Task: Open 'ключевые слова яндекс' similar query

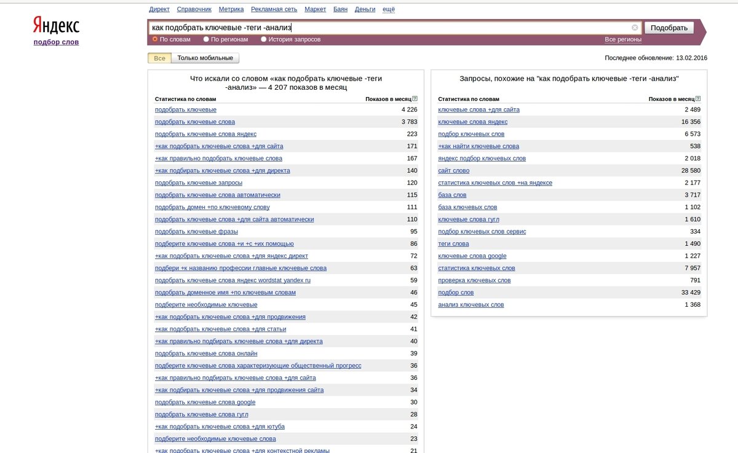Action: pyautogui.click(x=473, y=122)
